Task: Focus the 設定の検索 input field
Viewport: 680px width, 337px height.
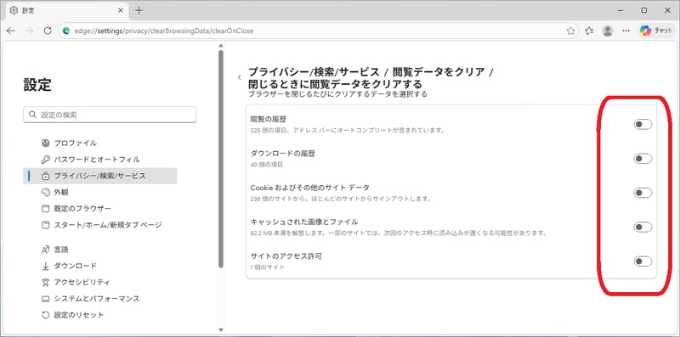Action: (x=110, y=115)
